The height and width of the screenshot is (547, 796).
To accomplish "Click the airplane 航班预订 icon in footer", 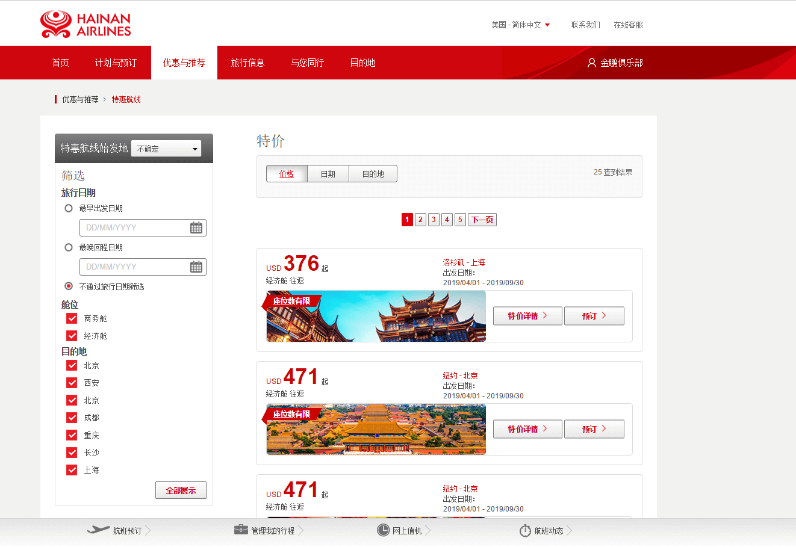I will (x=98, y=530).
